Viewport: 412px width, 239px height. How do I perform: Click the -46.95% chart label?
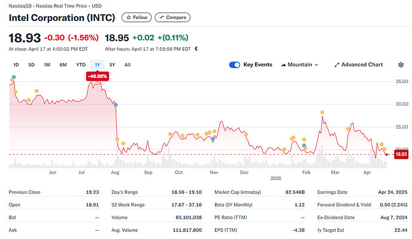(x=97, y=76)
